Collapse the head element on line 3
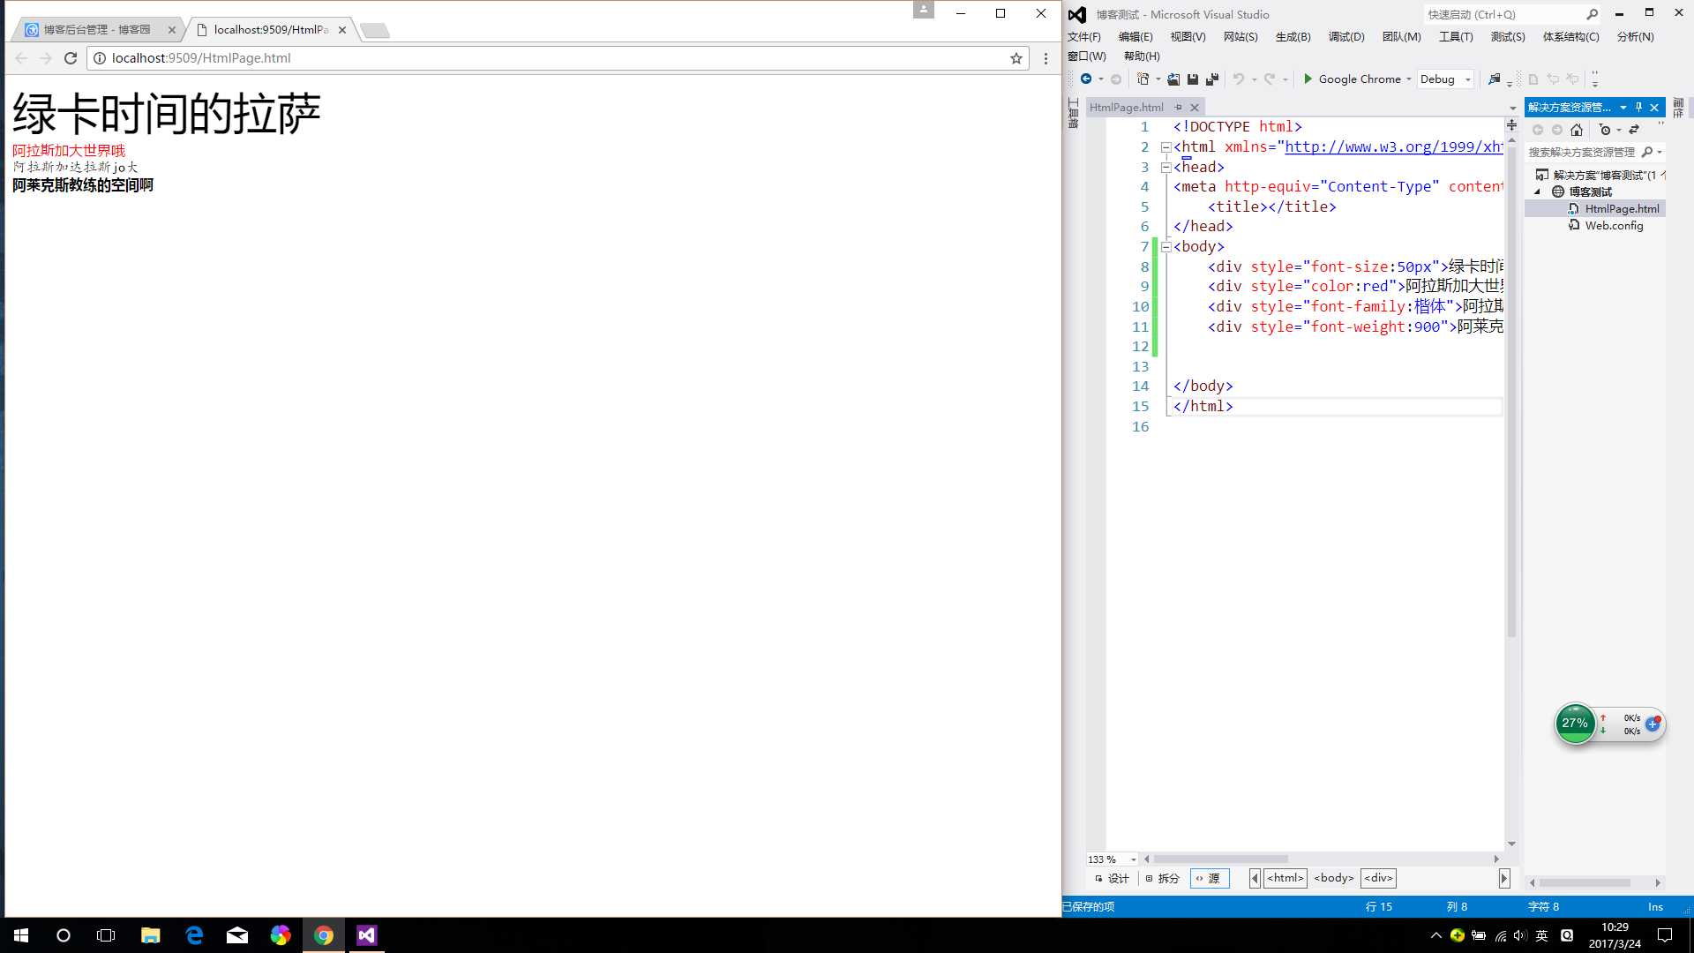 pos(1166,168)
